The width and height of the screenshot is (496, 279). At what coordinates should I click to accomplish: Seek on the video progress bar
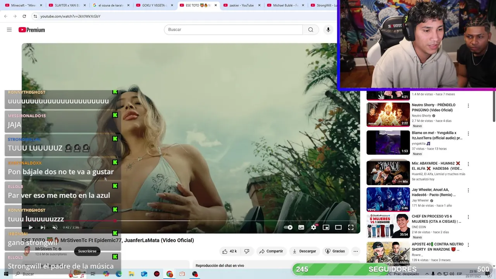coord(191,220)
